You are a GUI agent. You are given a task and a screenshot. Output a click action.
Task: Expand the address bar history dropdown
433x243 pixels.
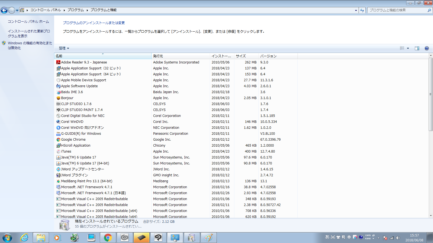click(x=356, y=10)
